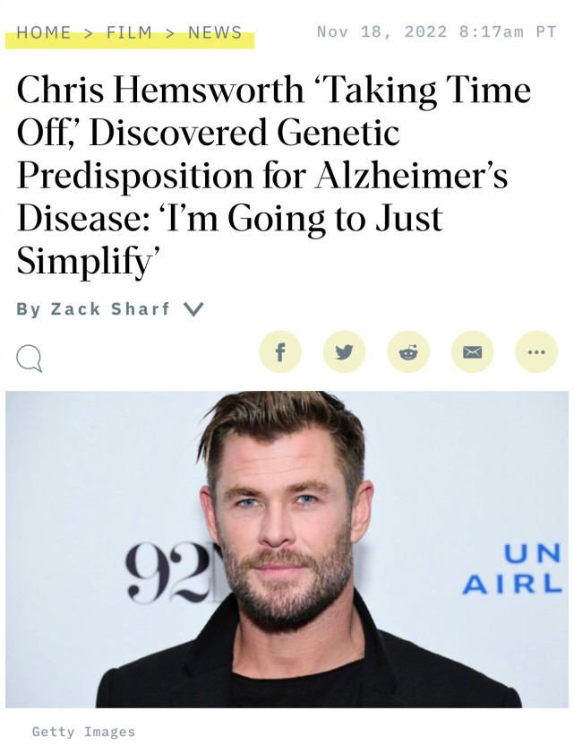Screen dimensions: 574x754
Task: Share the article on Twitter
Action: click(x=344, y=352)
